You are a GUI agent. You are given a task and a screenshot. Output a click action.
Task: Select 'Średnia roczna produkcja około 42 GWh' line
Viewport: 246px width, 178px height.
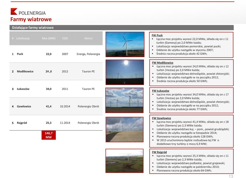click(182, 54)
